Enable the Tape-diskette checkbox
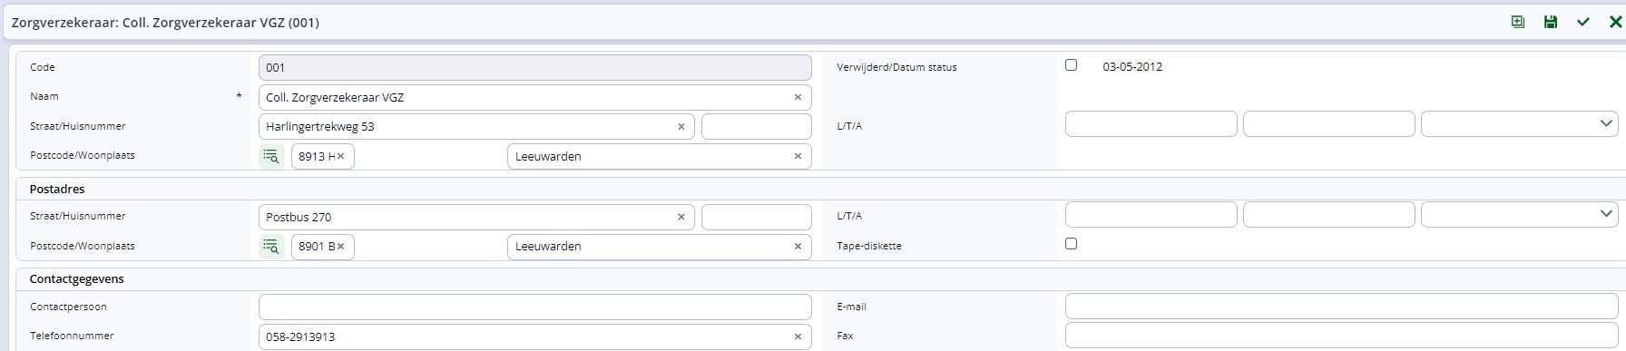This screenshot has width=1626, height=351. click(x=1071, y=244)
